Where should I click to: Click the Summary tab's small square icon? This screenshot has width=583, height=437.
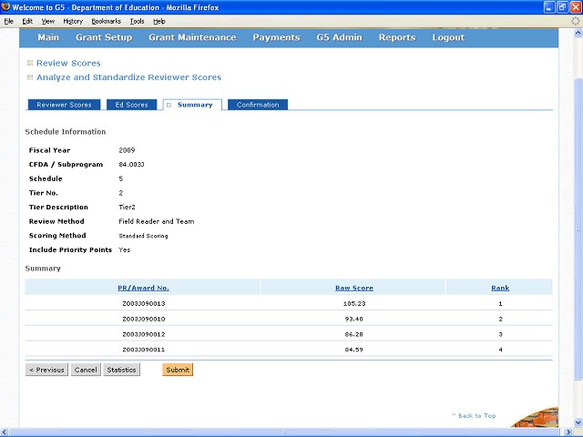[168, 105]
